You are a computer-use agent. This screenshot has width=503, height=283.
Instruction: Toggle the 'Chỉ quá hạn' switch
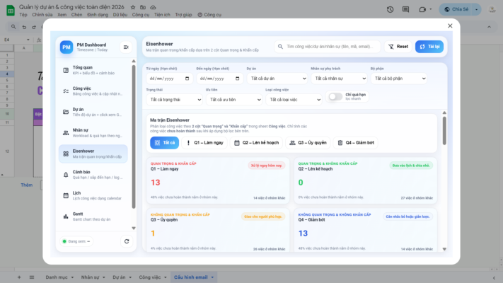pyautogui.click(x=335, y=97)
